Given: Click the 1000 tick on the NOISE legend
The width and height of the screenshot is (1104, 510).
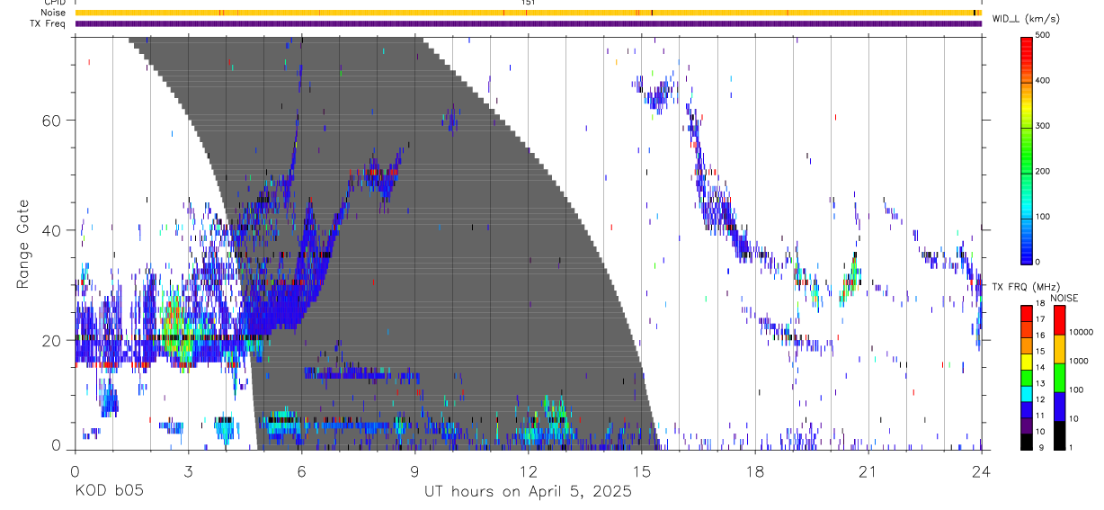Looking at the screenshot, I should (1079, 361).
